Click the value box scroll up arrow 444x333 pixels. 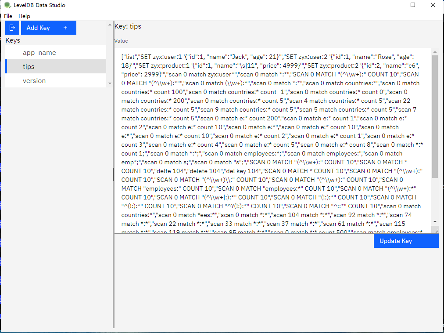coord(435,51)
